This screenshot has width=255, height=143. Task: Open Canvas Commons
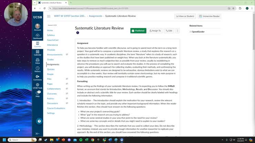click(38, 78)
